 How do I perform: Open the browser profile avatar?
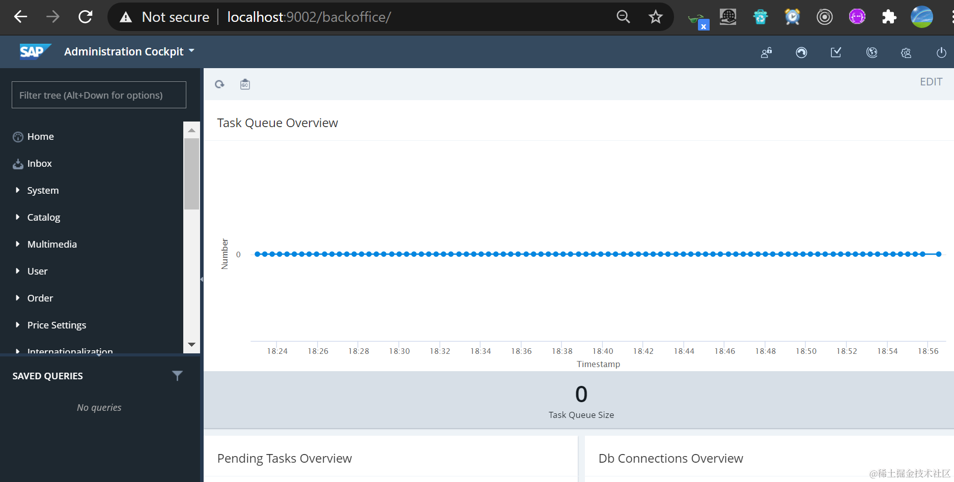coord(922,17)
